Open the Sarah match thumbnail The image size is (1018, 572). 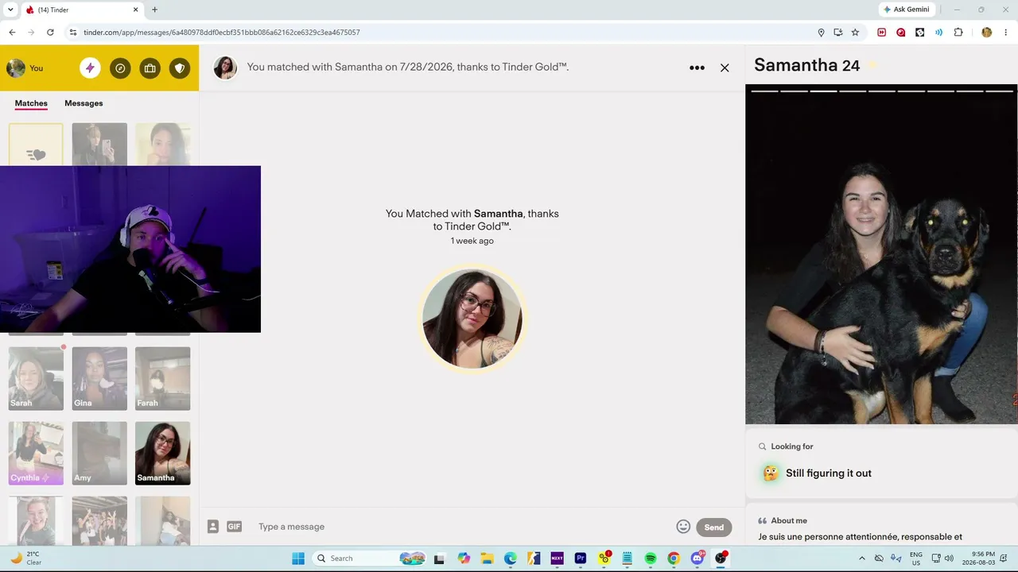coord(36,378)
